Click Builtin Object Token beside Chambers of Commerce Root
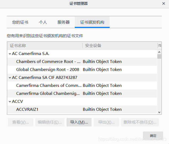Screen dimensions: 169x144 click(x=102, y=62)
